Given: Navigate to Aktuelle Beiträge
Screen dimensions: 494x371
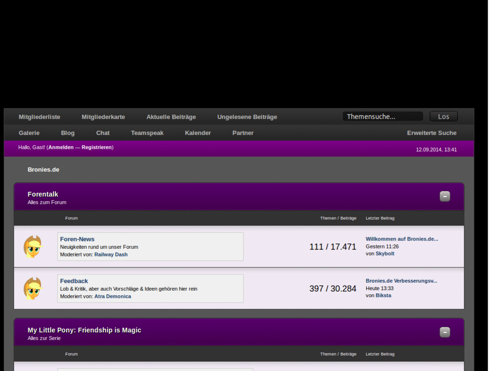Looking at the screenshot, I should (x=171, y=116).
